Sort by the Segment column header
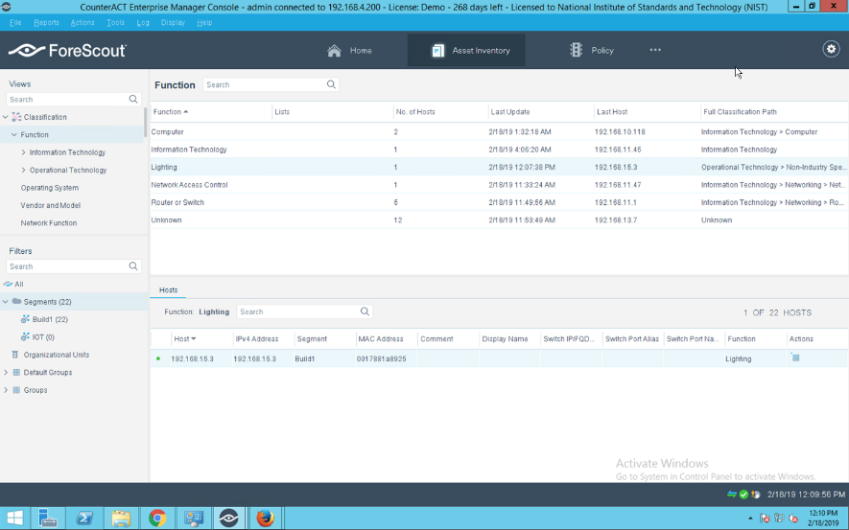Screen dimensions: 849x530 (325, 339)
